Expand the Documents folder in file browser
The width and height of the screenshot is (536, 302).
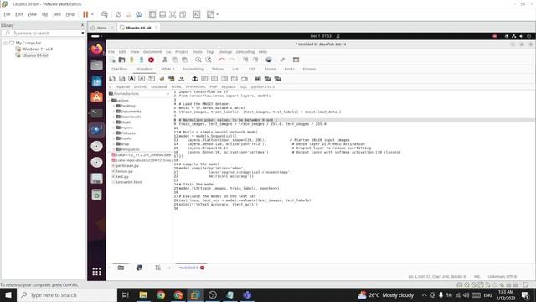coord(114,112)
